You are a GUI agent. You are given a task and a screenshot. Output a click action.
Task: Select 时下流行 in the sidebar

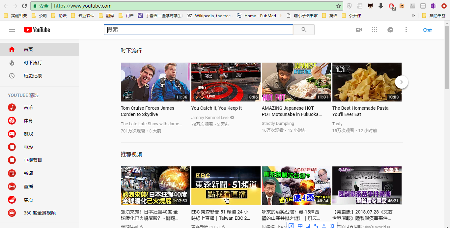point(40,63)
